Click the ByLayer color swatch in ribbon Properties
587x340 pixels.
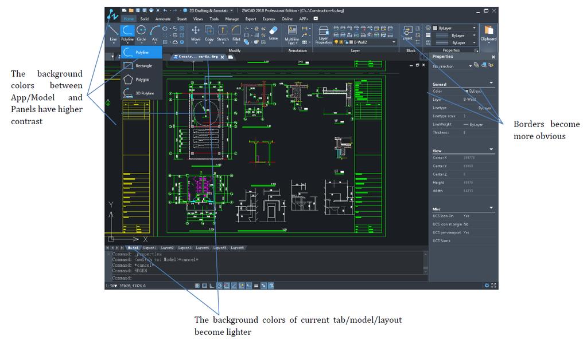pos(435,28)
